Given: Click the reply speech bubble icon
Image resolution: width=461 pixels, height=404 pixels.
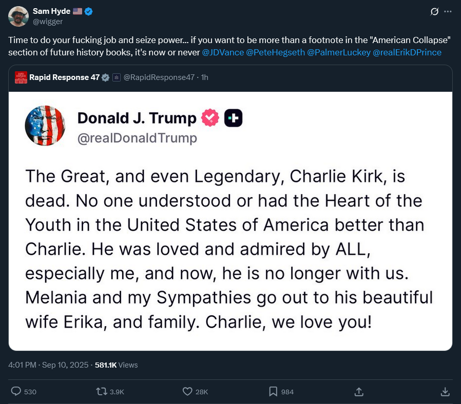Looking at the screenshot, I should pyautogui.click(x=16, y=391).
